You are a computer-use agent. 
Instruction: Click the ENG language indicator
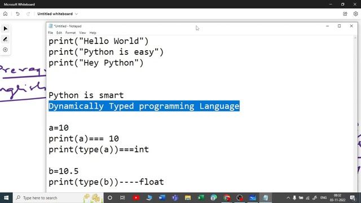point(323,198)
